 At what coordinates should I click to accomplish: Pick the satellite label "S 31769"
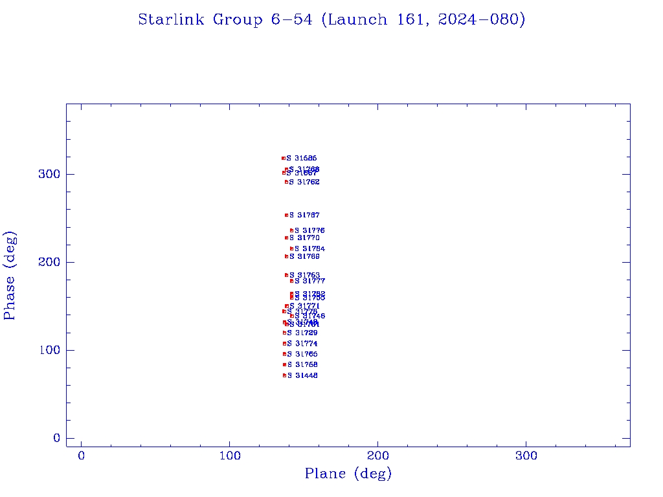(304, 256)
